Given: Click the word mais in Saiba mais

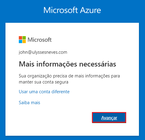Looking at the screenshot, I should (35, 103).
